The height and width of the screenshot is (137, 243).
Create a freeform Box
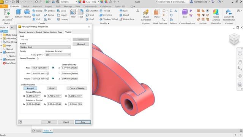tap(185, 14)
